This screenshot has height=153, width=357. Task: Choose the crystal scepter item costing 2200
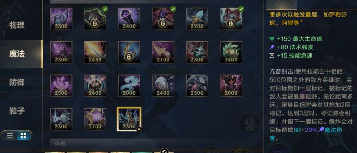pos(197,19)
